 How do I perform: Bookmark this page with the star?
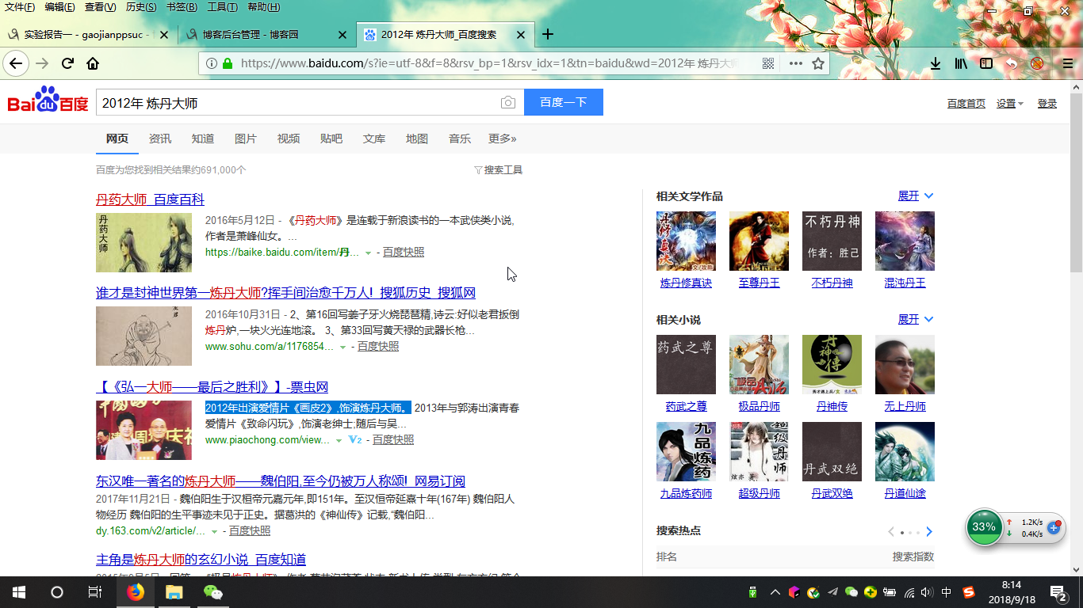818,63
